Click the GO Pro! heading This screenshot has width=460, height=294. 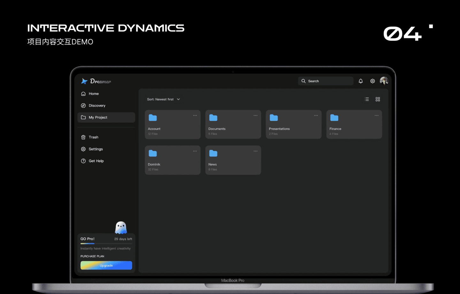point(88,239)
